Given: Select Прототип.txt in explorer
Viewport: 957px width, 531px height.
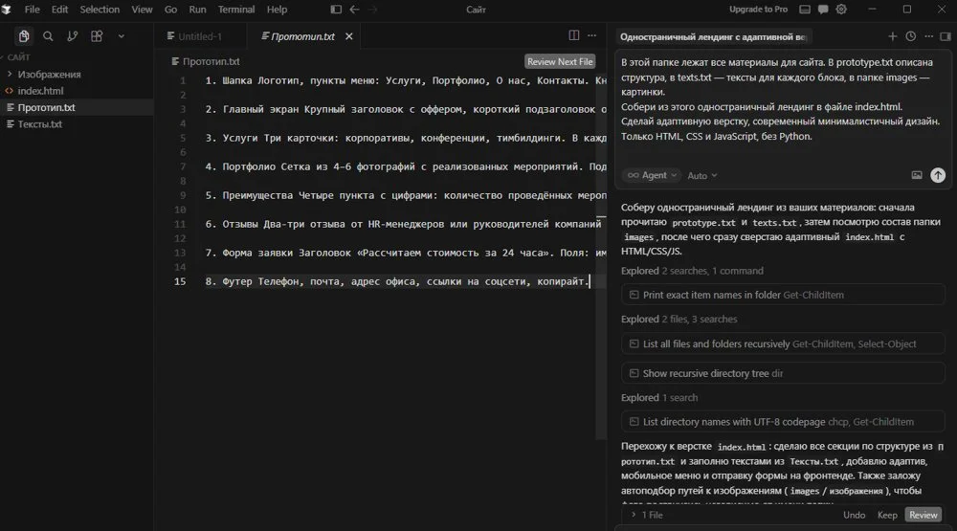Looking at the screenshot, I should (x=46, y=107).
